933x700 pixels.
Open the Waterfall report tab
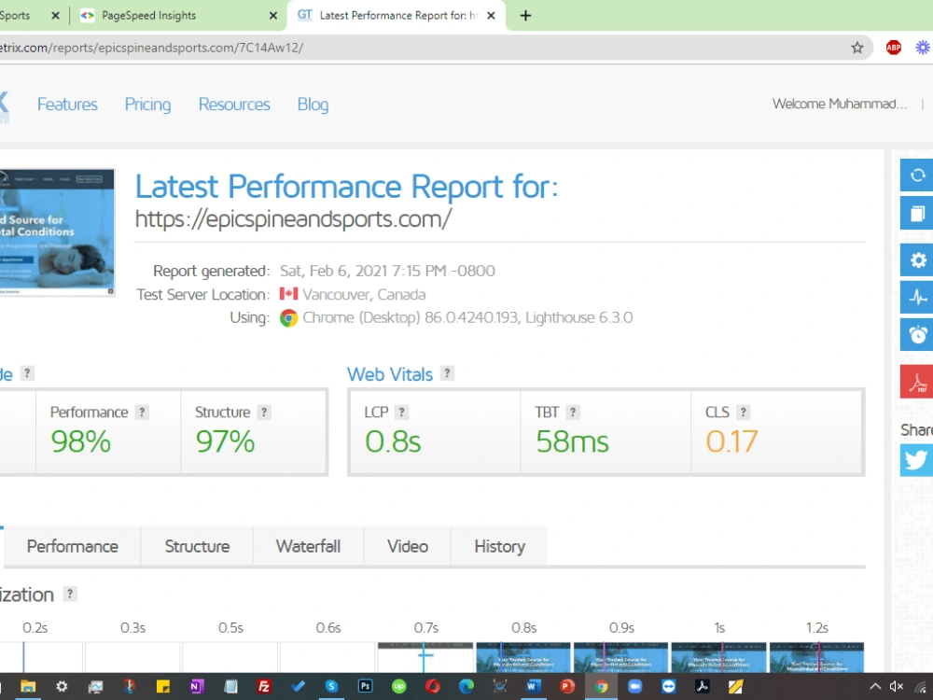pos(308,546)
